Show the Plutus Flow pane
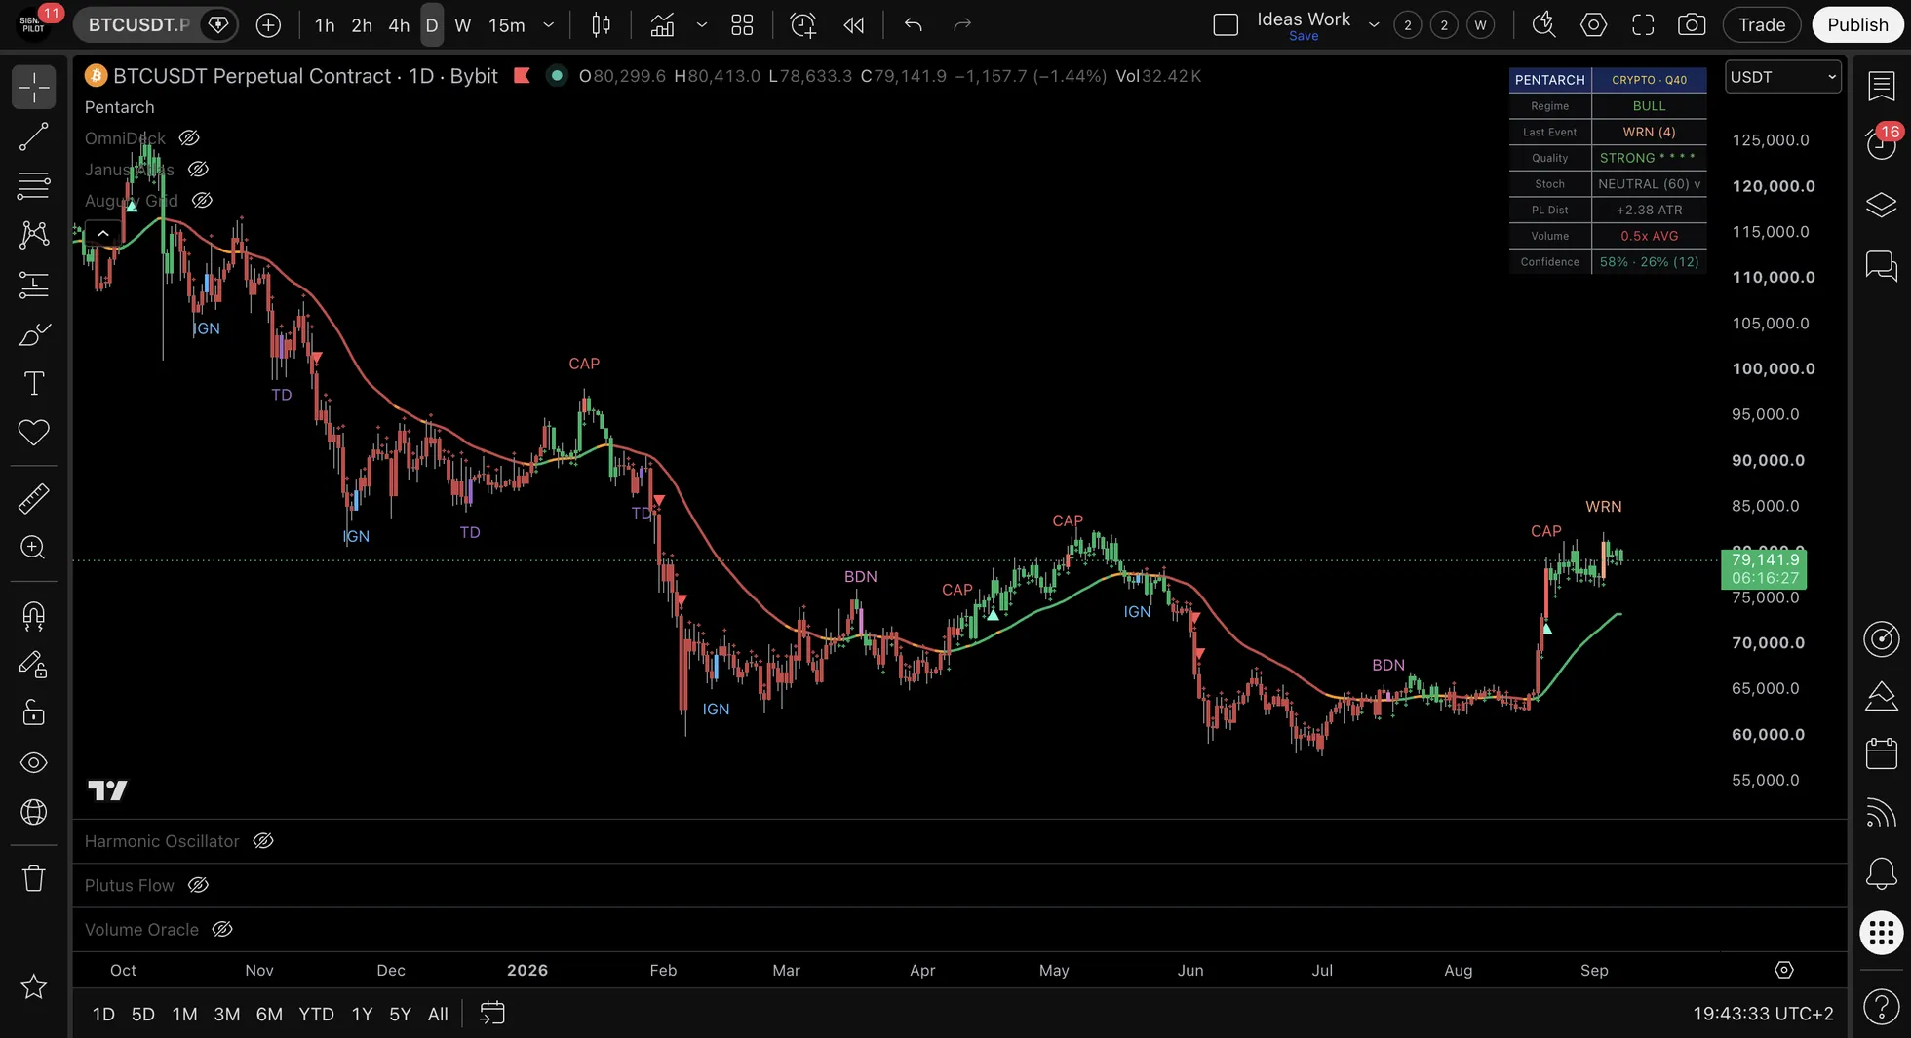Viewport: 1911px width, 1038px height. click(x=198, y=884)
